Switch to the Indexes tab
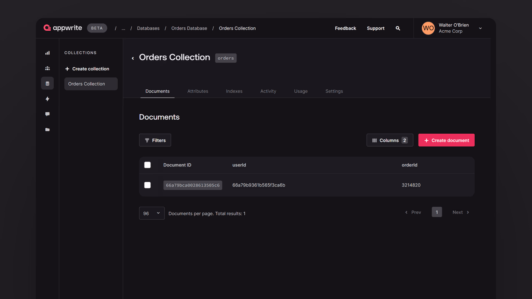Viewport: 532px width, 299px height. tap(234, 91)
